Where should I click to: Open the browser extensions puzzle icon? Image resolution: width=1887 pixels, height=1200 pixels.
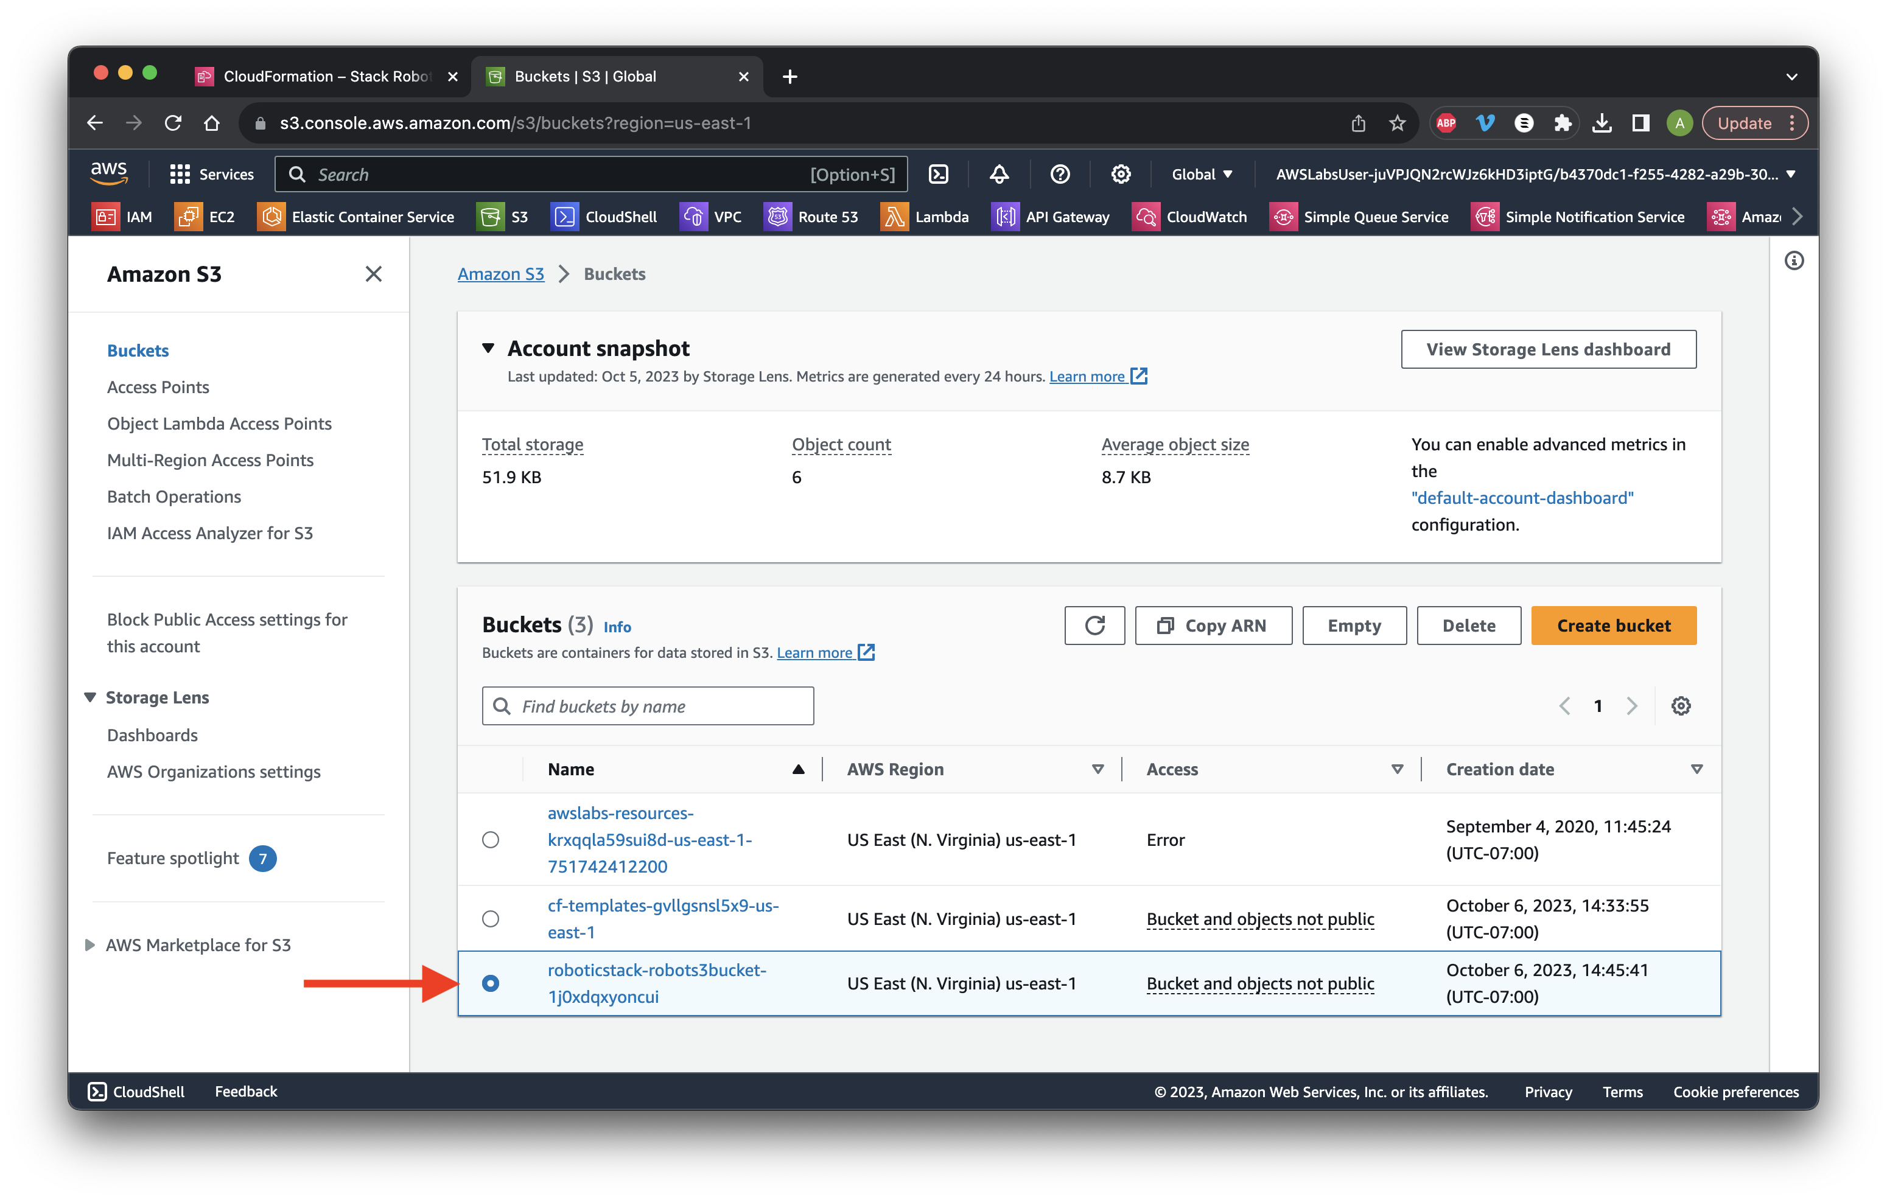pyautogui.click(x=1563, y=123)
